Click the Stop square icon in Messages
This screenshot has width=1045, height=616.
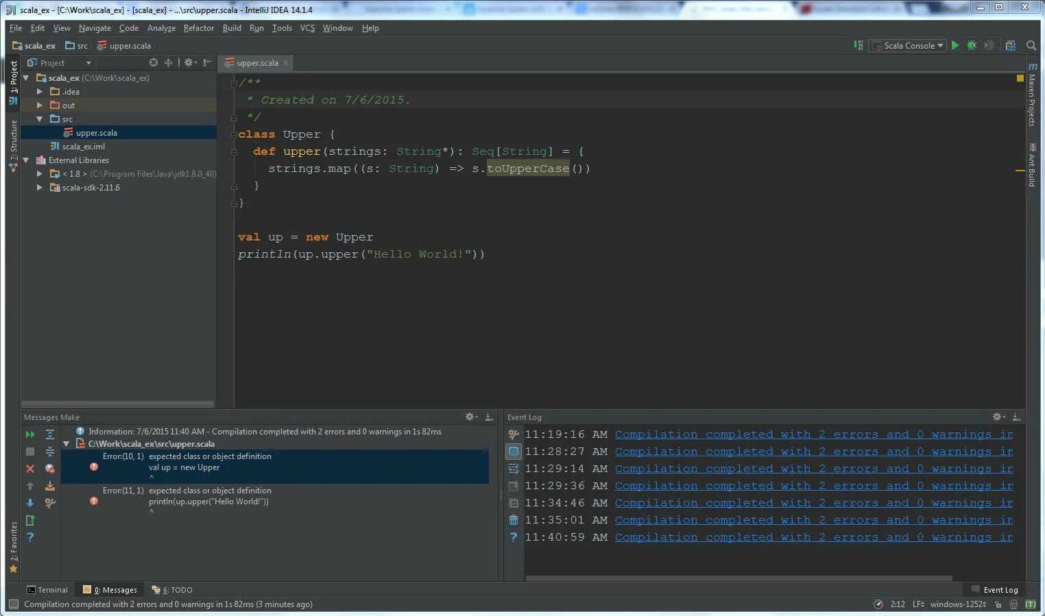30,452
